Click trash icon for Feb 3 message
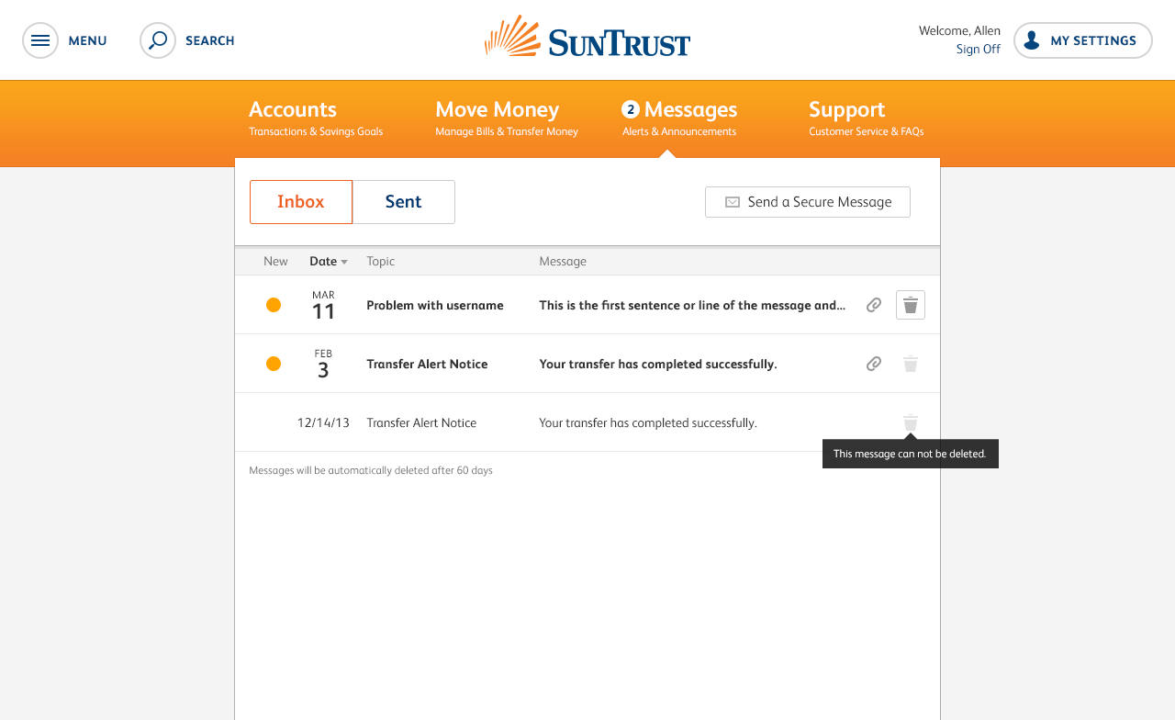This screenshot has width=1175, height=720. point(910,364)
